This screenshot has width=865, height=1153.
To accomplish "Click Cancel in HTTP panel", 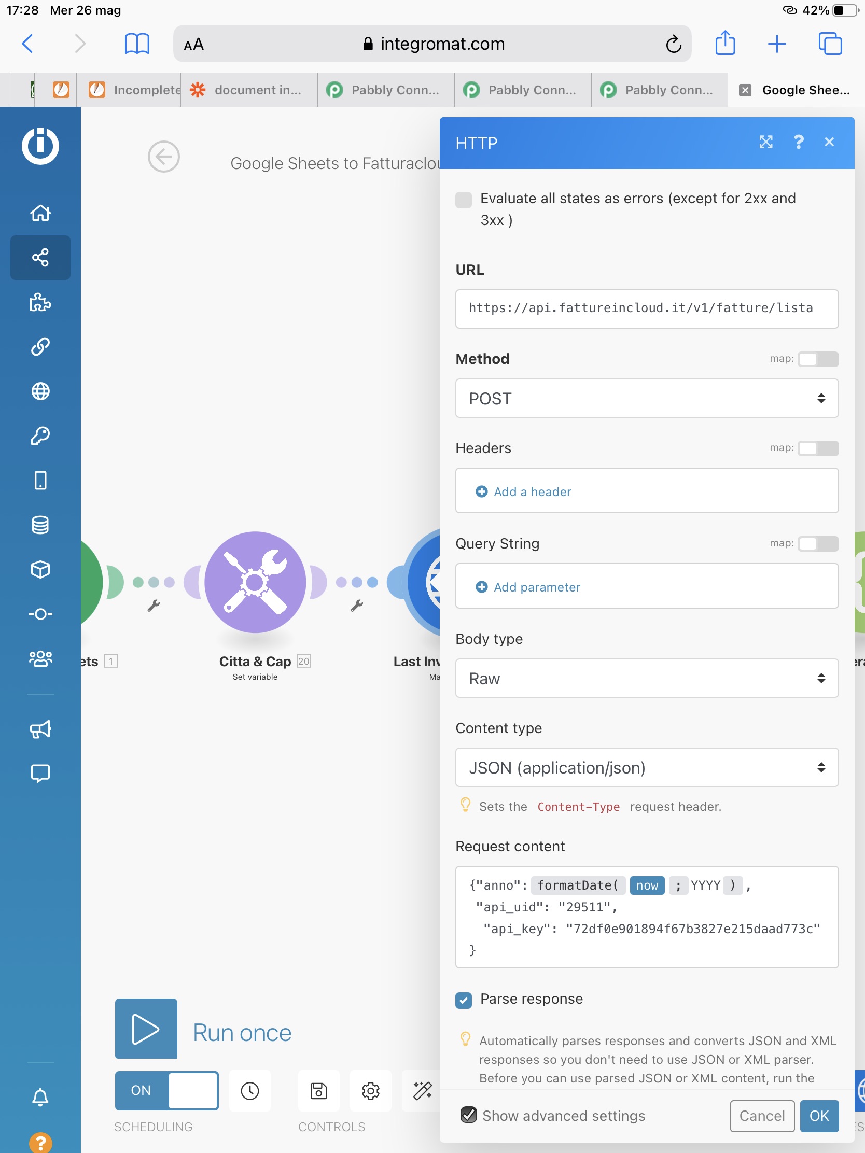I will (762, 1116).
